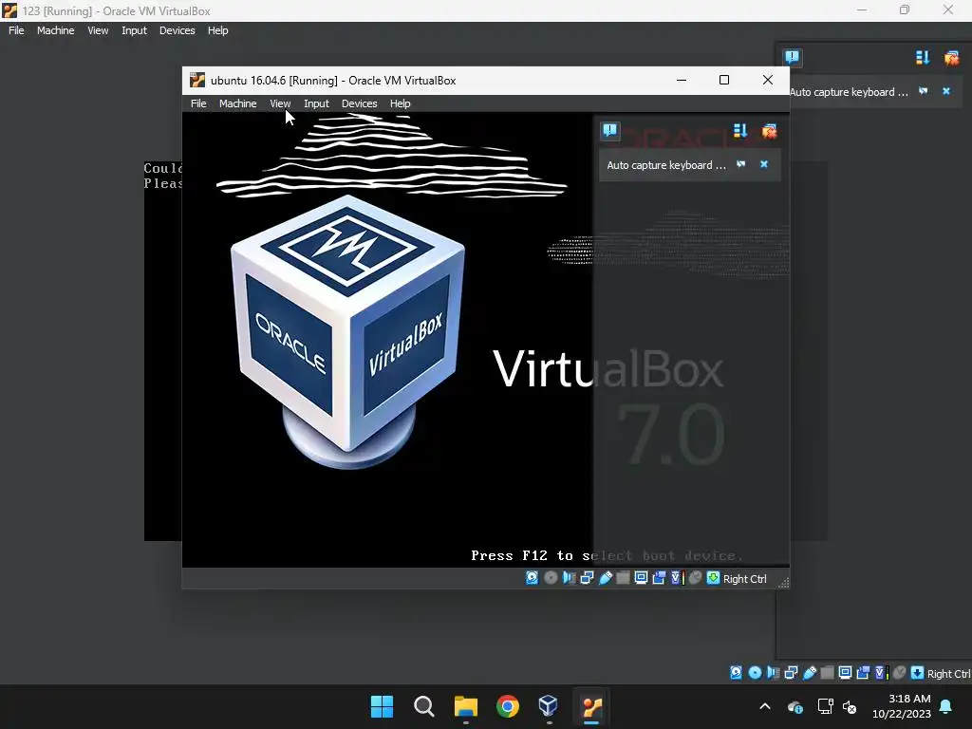Open Machine menu in 123 VM window

tap(55, 30)
